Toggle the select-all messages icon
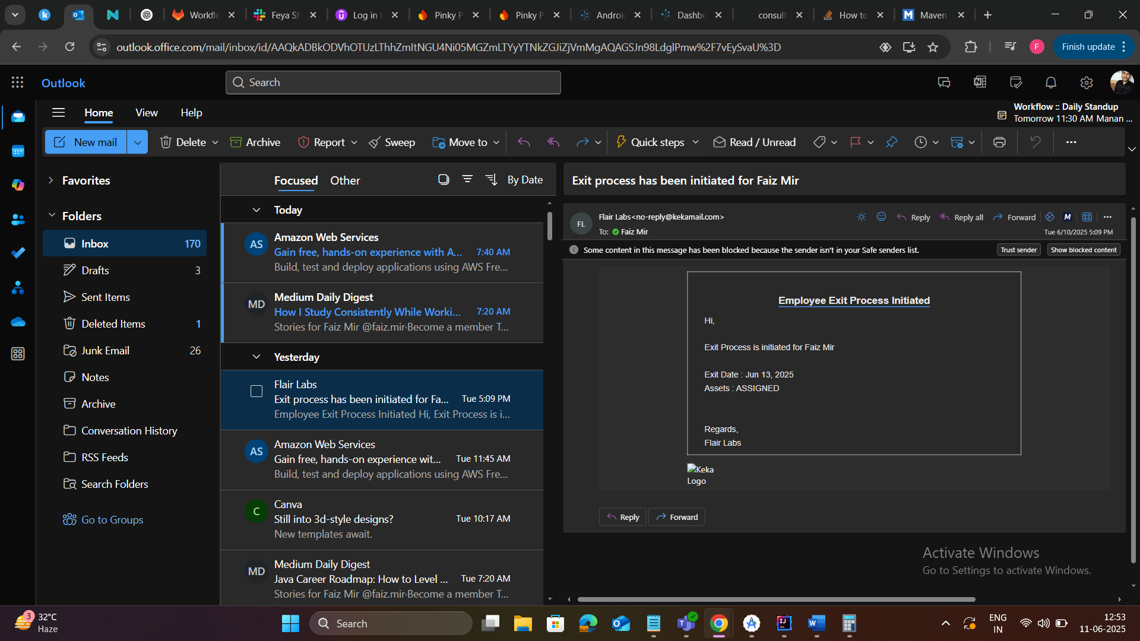This screenshot has width=1140, height=641. coord(444,179)
